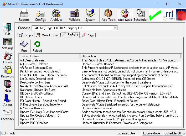186x136 pixels.
Task: Select OE Day End OeShcd Error
Action: tap(100, 93)
